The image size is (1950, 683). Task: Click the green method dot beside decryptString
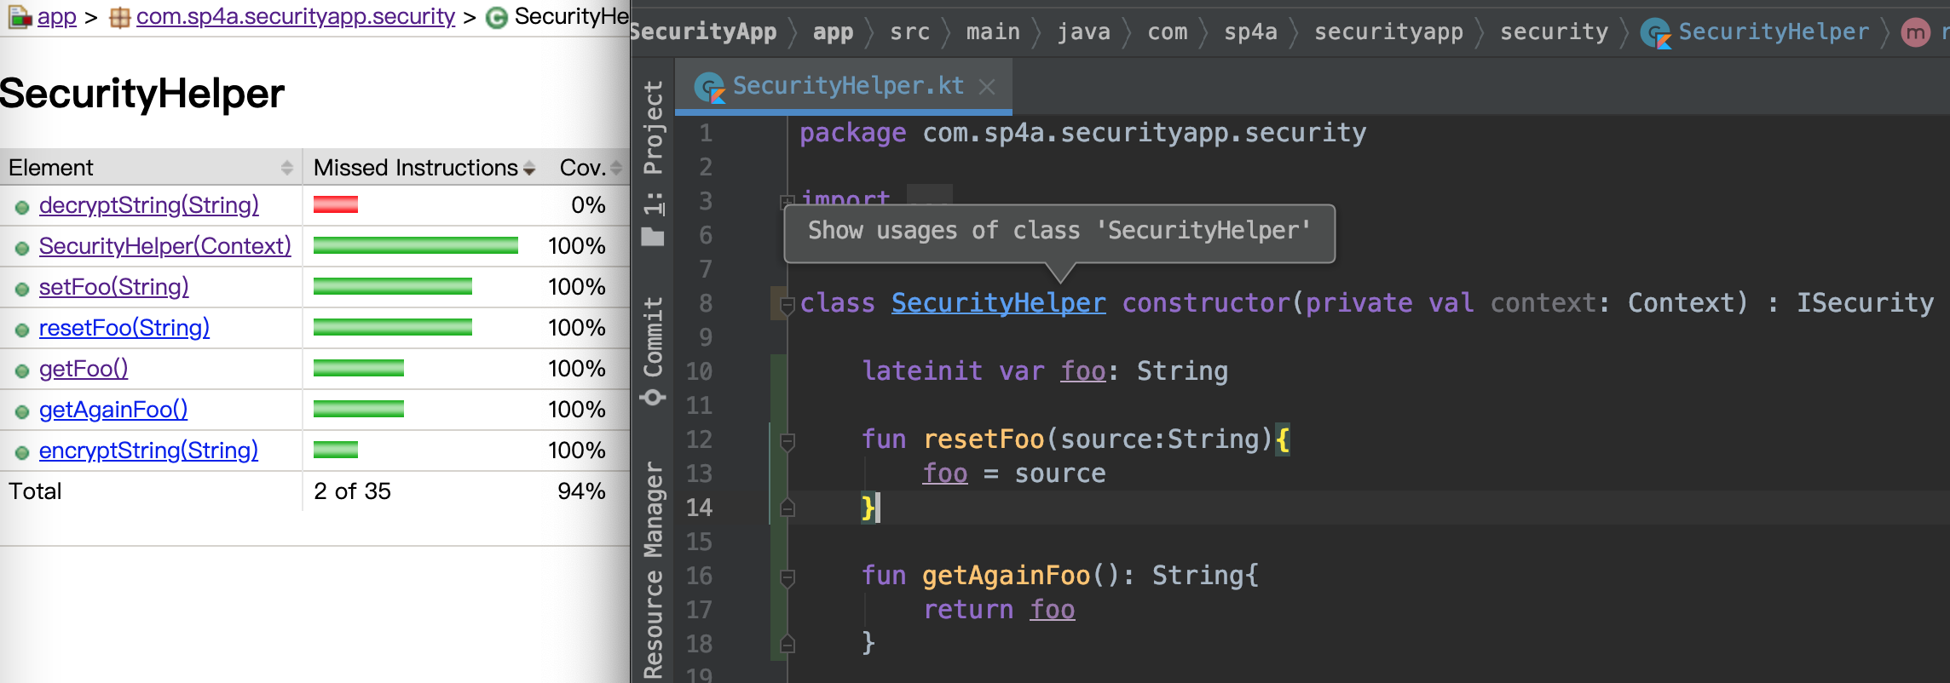pos(22,207)
